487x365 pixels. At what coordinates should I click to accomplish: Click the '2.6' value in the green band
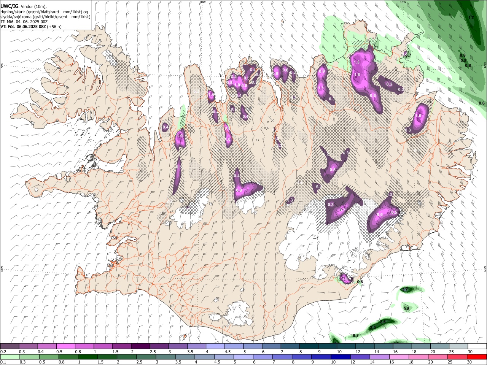[383, 322]
